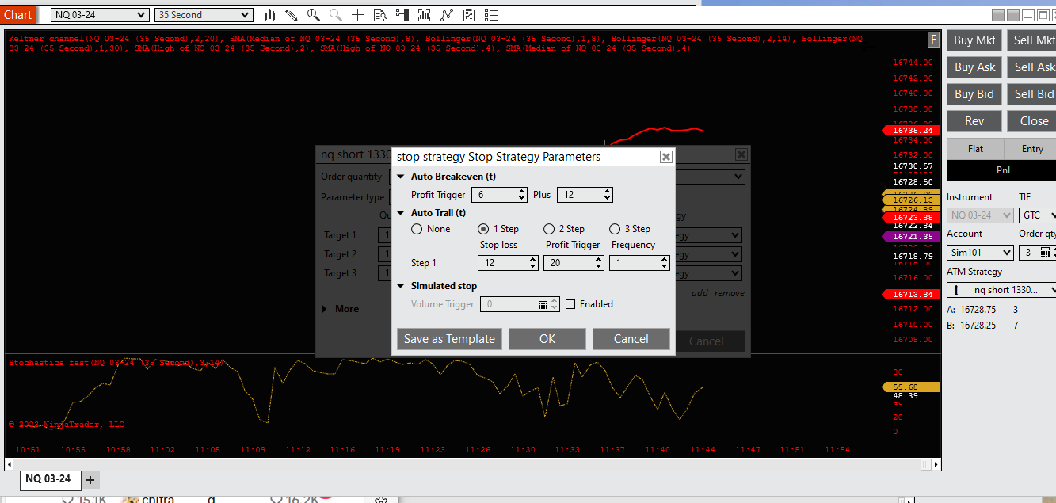Viewport: 1056px width, 503px height.
Task: Click the Buy Ask button
Action: pyautogui.click(x=974, y=67)
